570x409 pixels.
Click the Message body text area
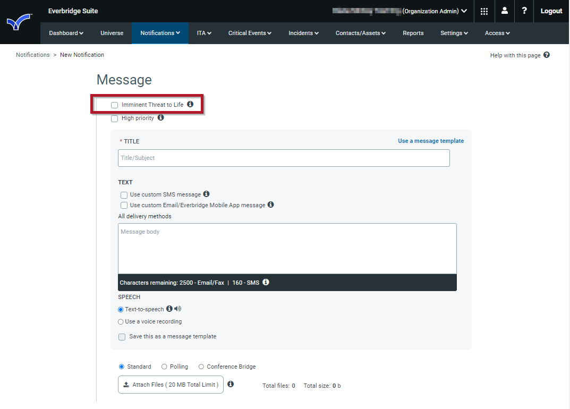point(287,249)
